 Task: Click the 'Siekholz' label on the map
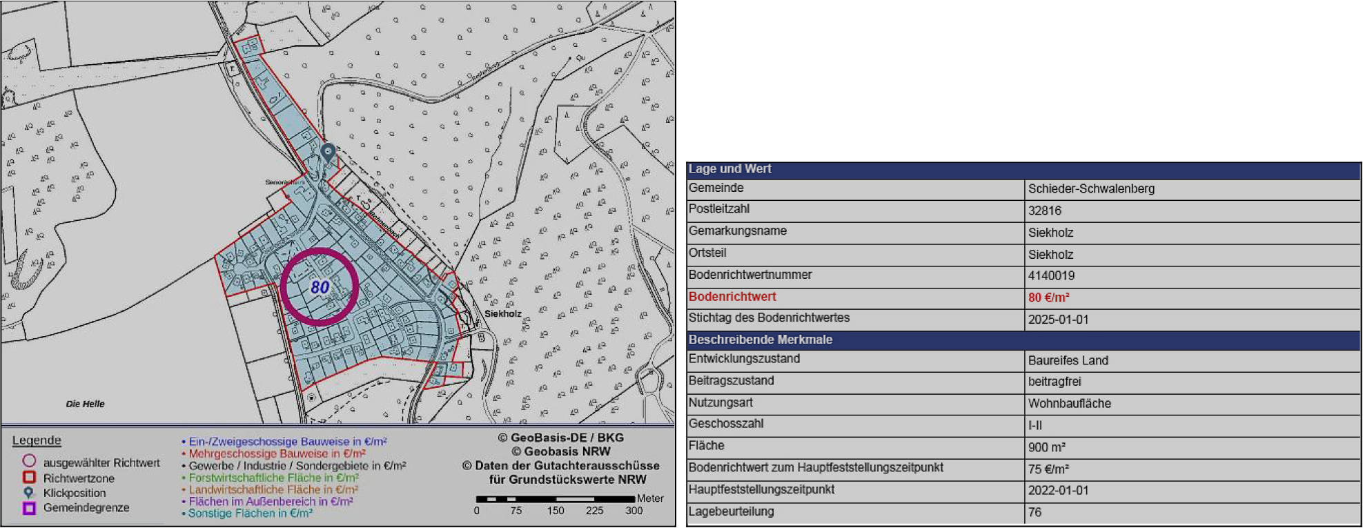pos(503,313)
